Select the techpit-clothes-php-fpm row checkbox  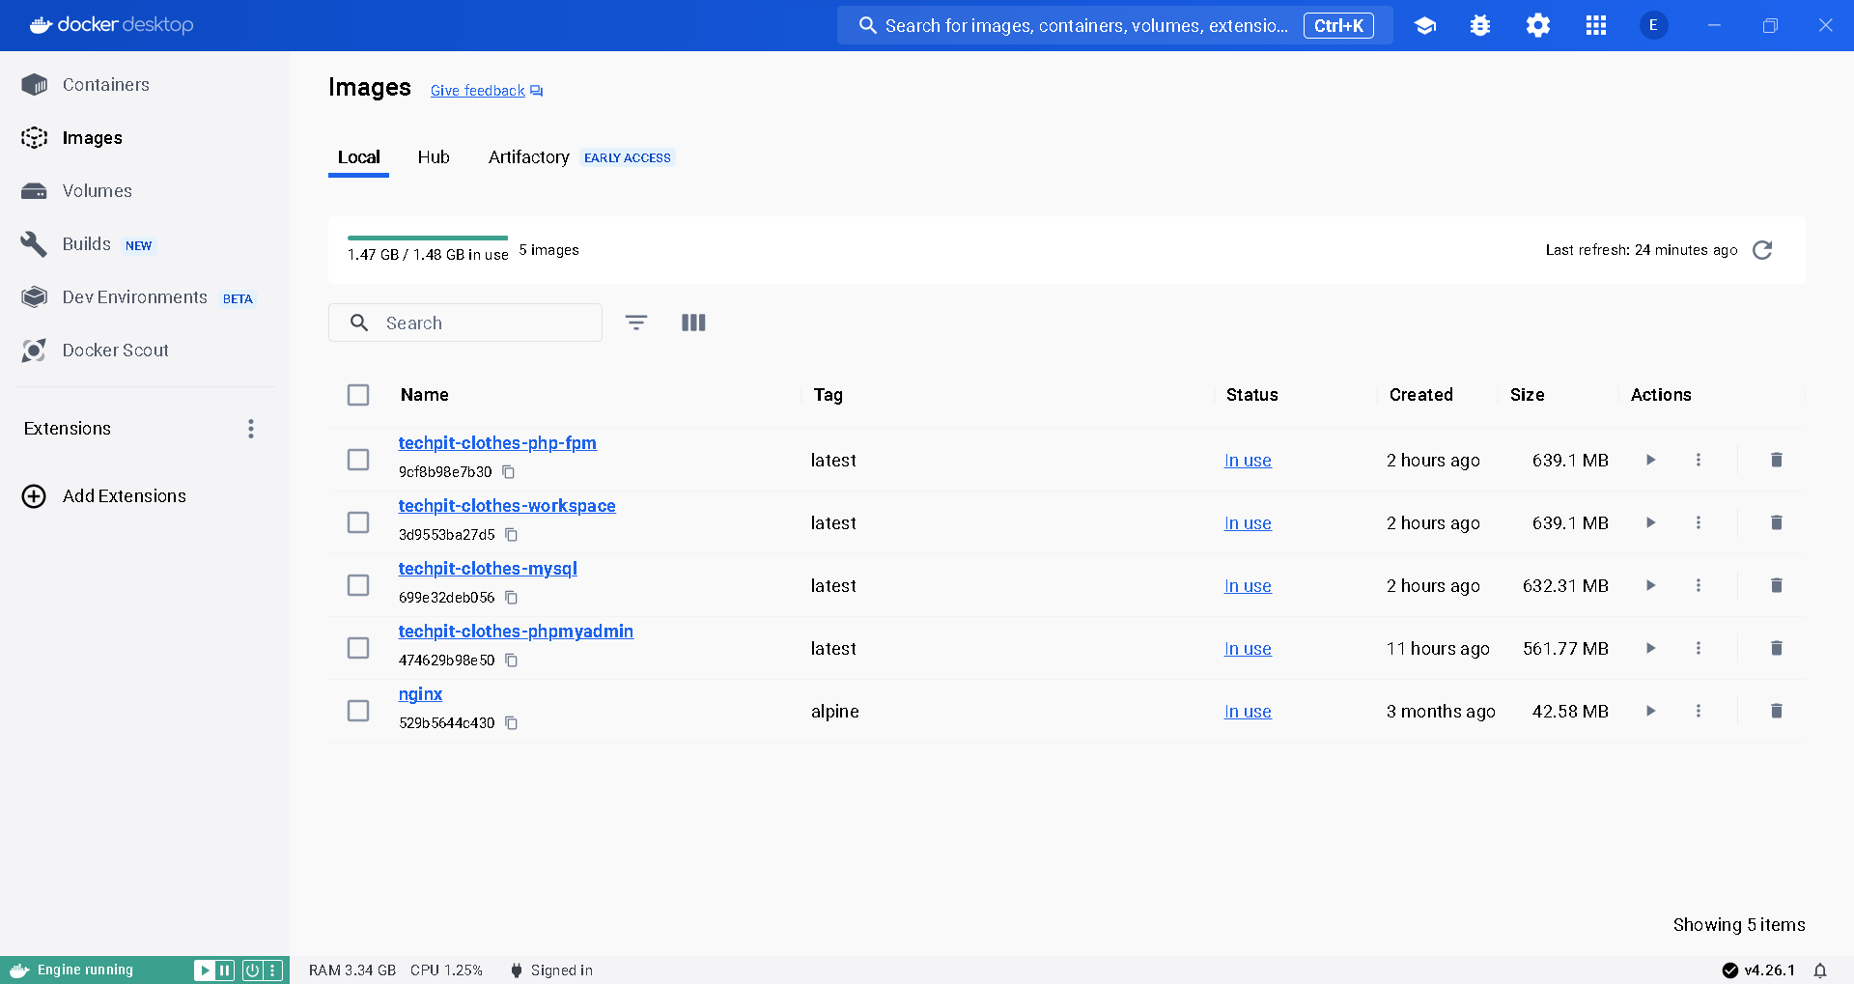pyautogui.click(x=358, y=460)
